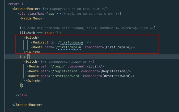Screen dimensions: 179x112
Task: Click '/firstcompain' in the Route path attribute
Action: (68, 47)
